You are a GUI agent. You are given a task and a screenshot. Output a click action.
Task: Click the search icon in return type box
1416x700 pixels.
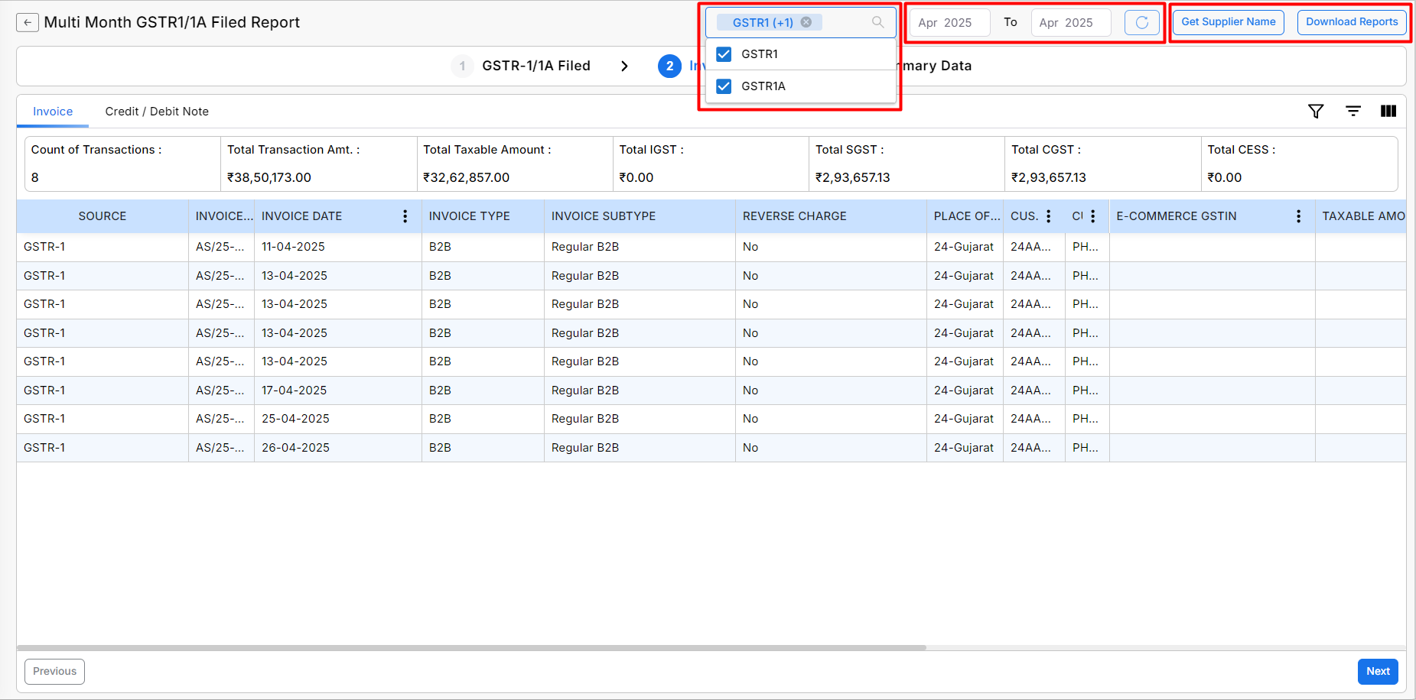pos(877,22)
